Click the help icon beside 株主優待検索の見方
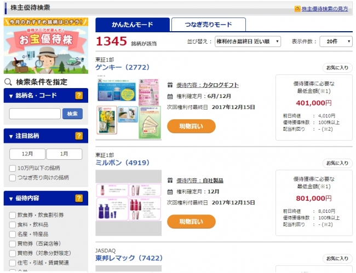 click(297, 9)
